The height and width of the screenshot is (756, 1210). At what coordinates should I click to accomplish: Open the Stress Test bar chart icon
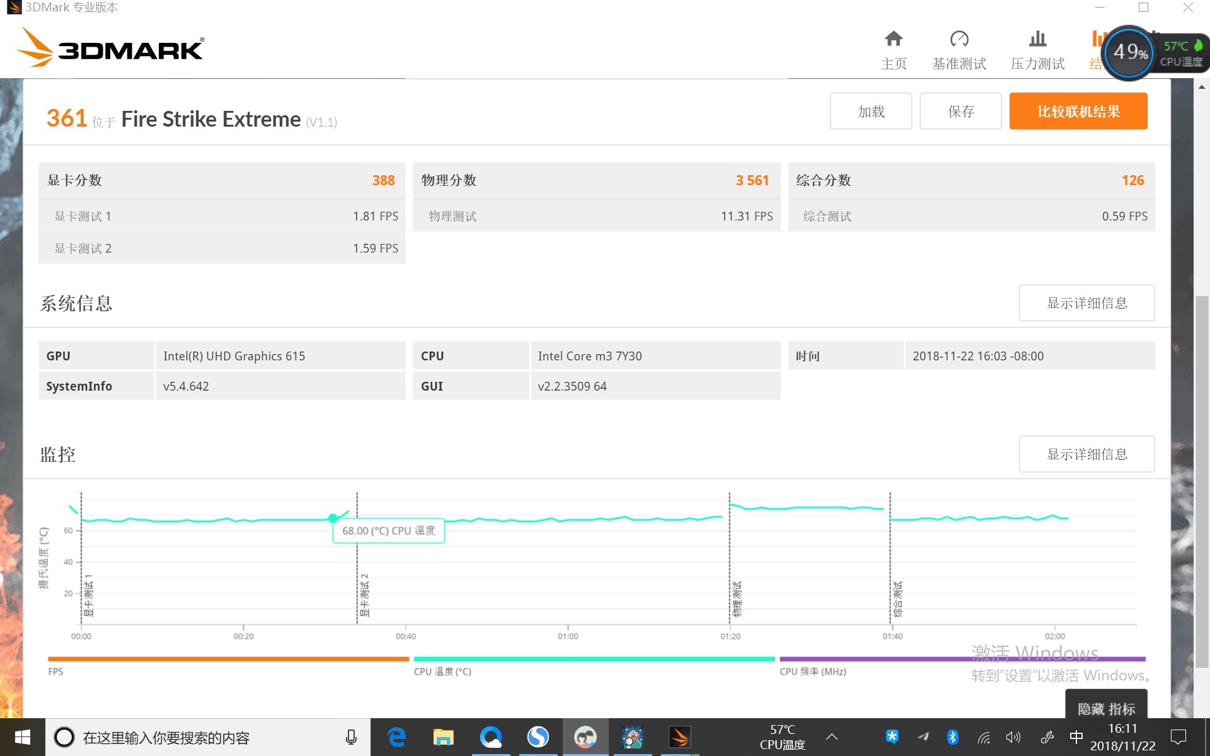tap(1037, 40)
